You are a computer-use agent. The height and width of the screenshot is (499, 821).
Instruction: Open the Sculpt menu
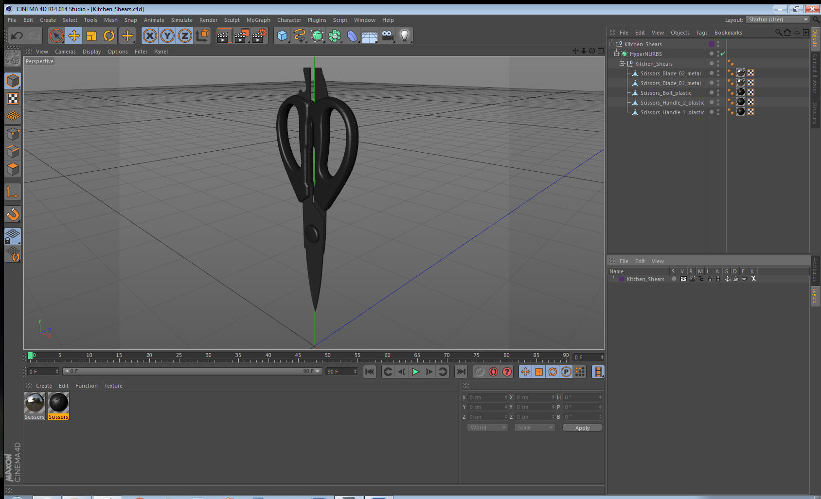click(232, 20)
